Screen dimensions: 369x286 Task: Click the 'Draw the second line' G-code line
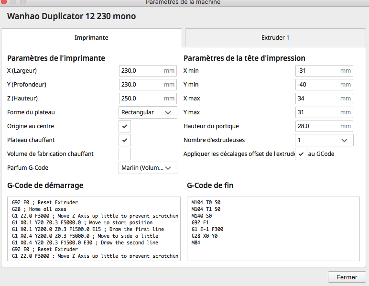85,242
